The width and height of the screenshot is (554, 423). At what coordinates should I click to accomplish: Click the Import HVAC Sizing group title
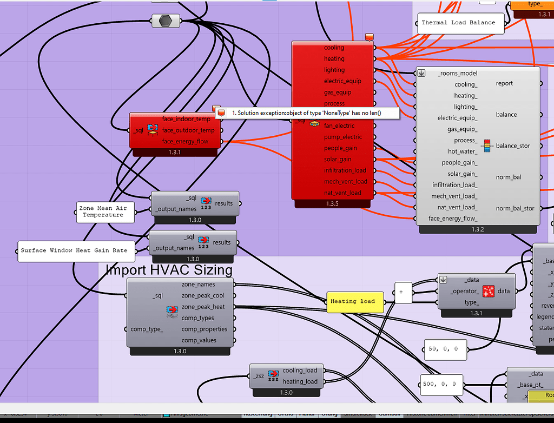click(169, 269)
